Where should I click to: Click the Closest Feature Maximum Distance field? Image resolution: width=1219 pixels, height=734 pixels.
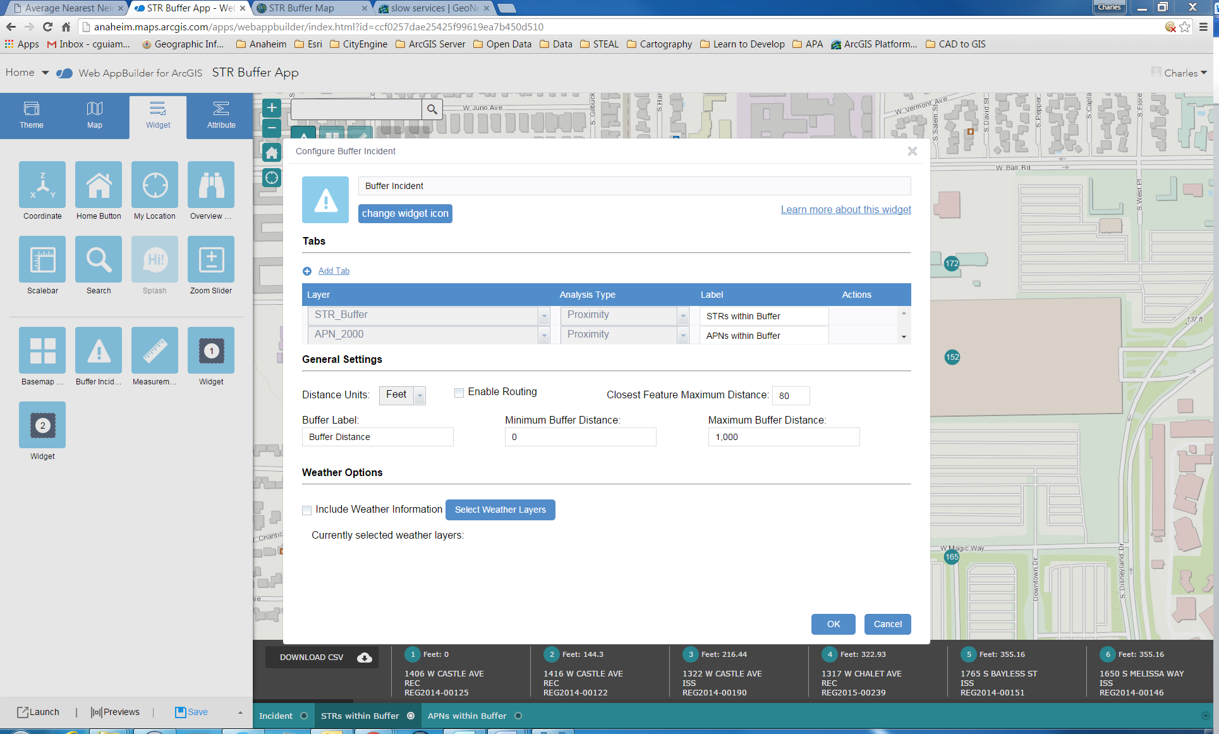pyautogui.click(x=791, y=396)
